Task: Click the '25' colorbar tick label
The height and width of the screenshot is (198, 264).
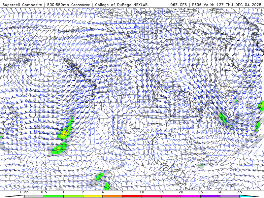Action: click(x=200, y=192)
